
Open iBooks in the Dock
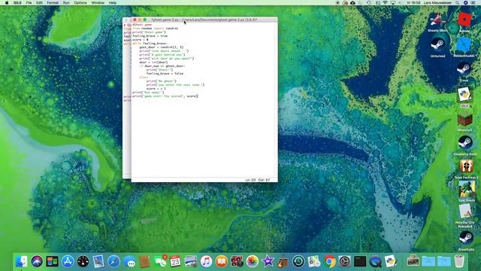coord(222,261)
